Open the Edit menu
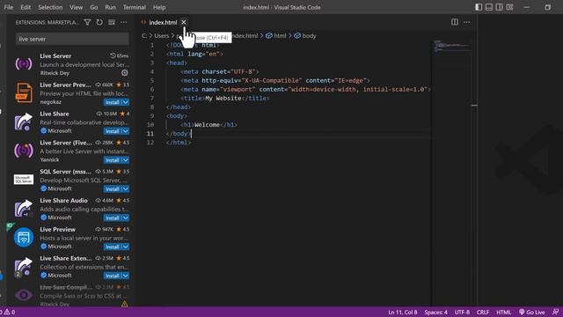The height and width of the screenshot is (317, 563). (26, 7)
